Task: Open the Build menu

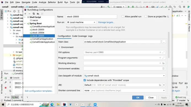Action: click(60, 2)
